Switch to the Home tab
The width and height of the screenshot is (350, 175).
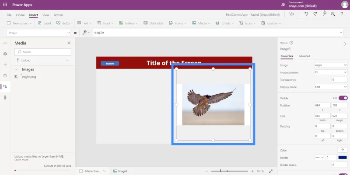tap(20, 15)
